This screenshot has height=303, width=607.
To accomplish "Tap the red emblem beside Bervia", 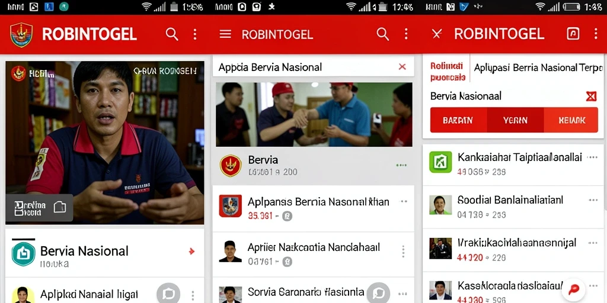I will click(x=231, y=166).
